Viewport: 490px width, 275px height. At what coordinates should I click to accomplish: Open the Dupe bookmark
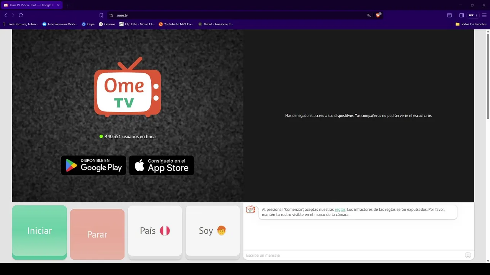point(88,24)
